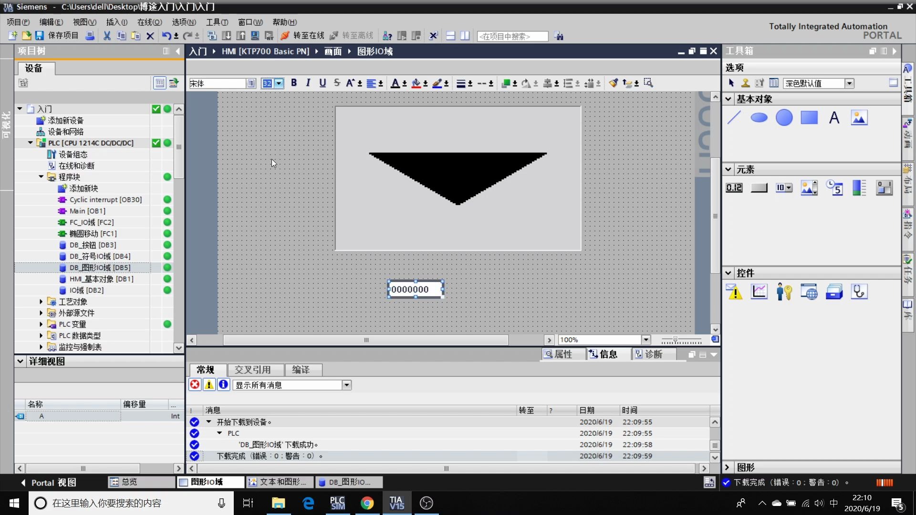Select the Ellipse basic object tool
Viewport: 916px width, 515px height.
759,117
